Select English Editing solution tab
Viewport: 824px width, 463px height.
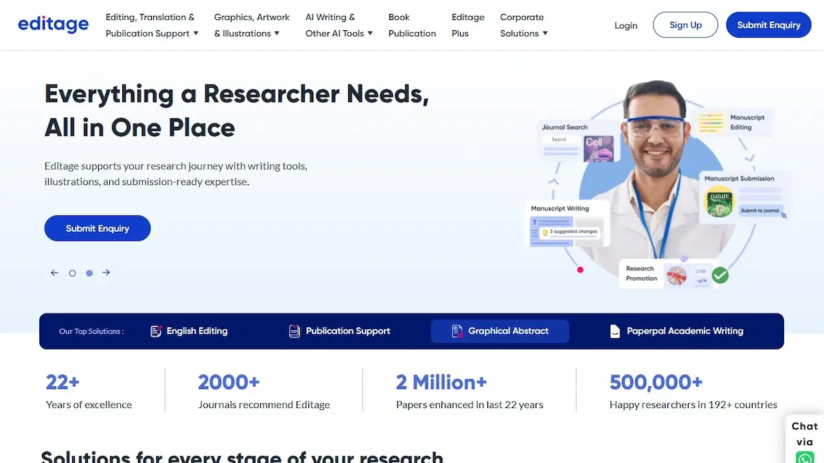189,331
